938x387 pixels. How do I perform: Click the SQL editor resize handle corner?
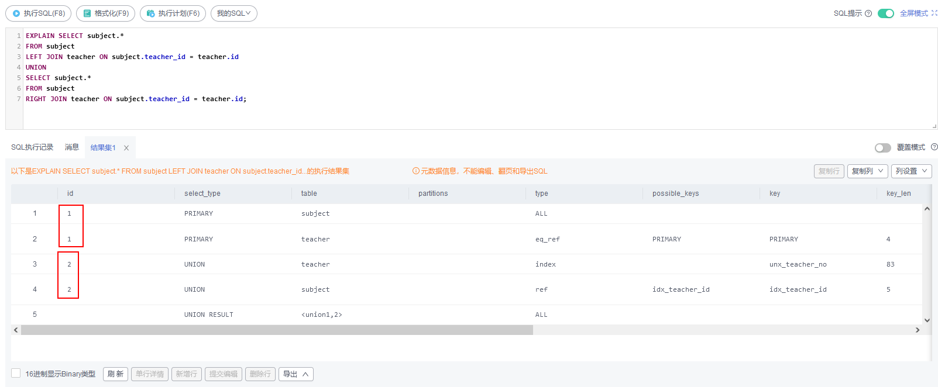tap(934, 126)
